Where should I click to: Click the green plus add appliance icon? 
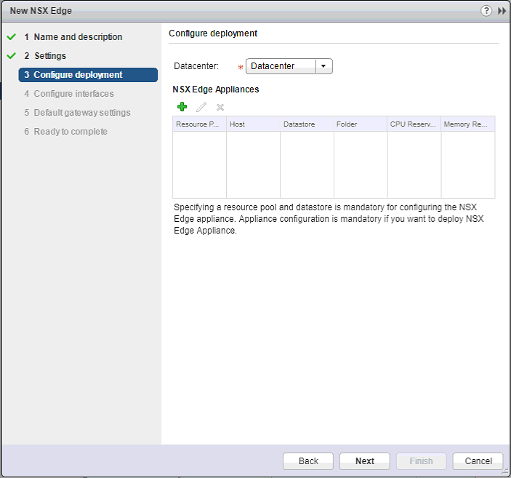[182, 107]
